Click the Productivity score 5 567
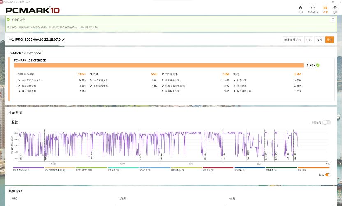Viewport: 342px width, 206px height. pos(154,74)
